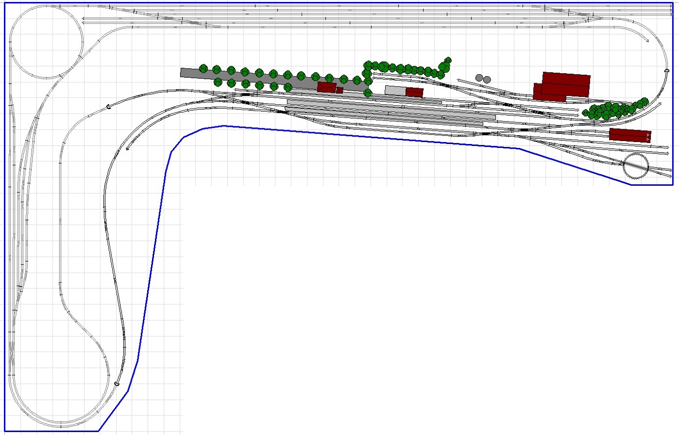The width and height of the screenshot is (679, 435).
Task: Click the tunnel portal on the left curved track
Action: tap(109, 106)
